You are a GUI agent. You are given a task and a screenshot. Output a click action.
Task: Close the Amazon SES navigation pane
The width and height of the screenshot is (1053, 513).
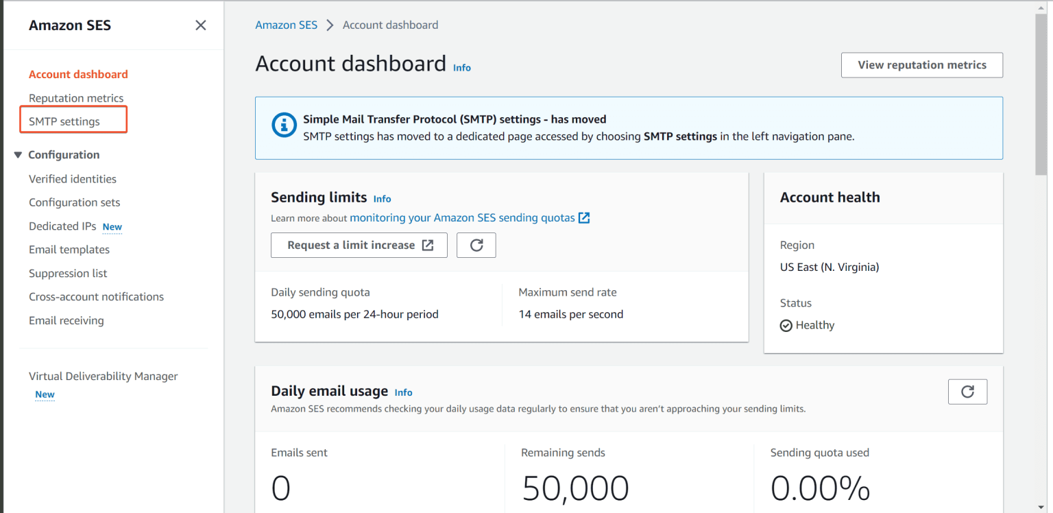pos(200,25)
